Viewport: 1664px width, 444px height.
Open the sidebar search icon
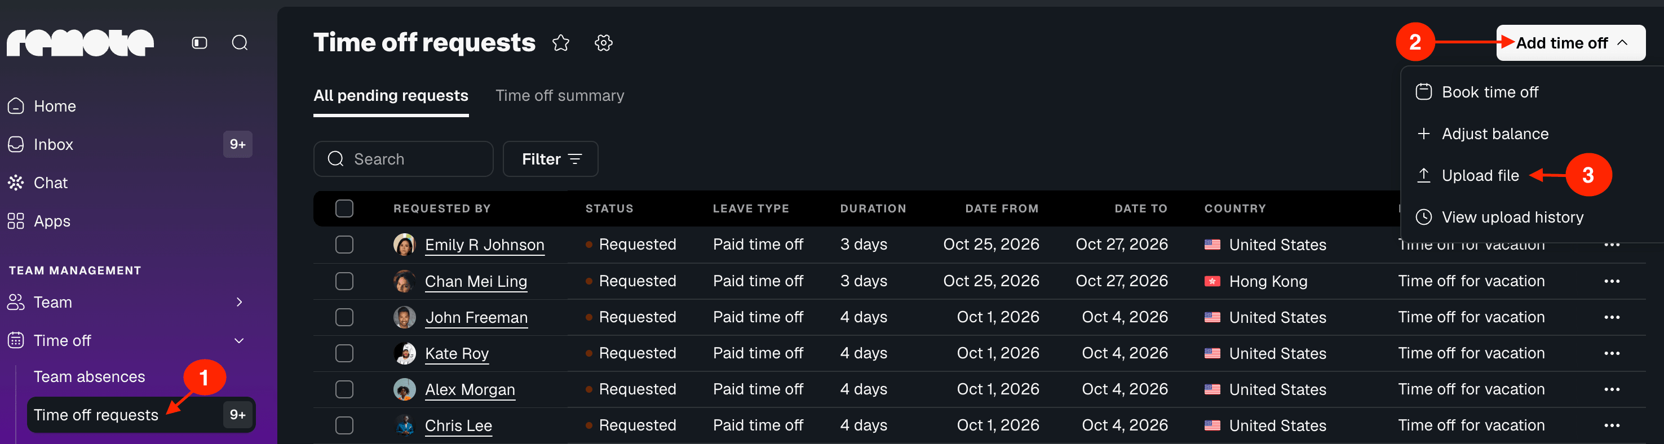[x=240, y=43]
